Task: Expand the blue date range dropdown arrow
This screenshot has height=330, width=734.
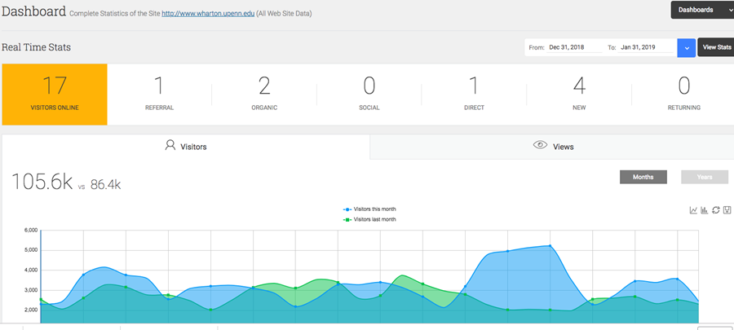Action: 686,48
